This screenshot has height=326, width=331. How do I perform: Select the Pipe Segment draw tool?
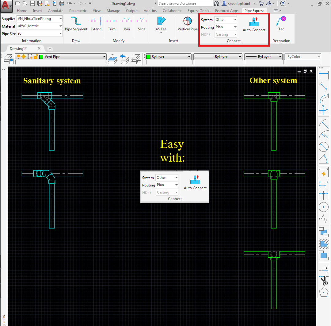point(76,24)
